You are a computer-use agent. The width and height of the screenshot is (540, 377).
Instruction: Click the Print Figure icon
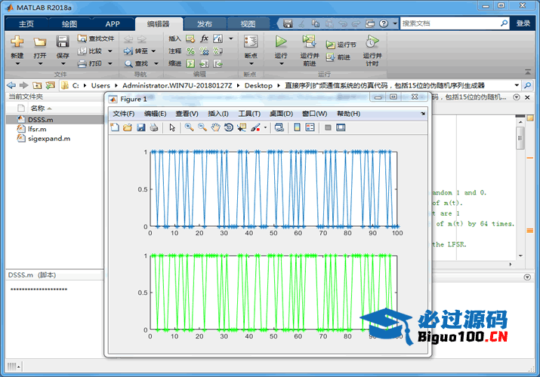[x=154, y=127]
